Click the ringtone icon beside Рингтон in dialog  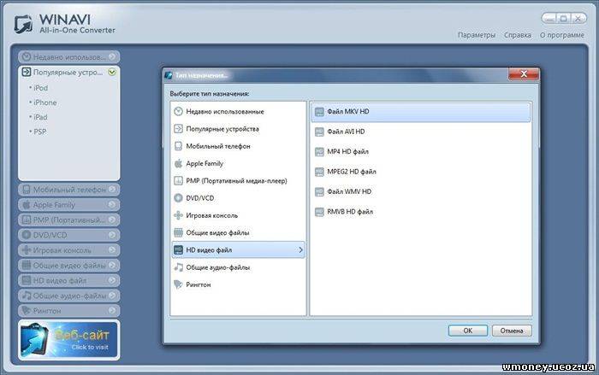point(178,284)
